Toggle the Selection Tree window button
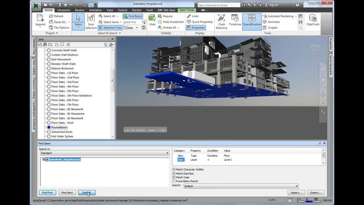 point(110,28)
